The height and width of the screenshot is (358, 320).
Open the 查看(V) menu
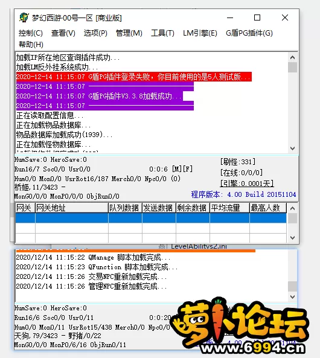pos(63,33)
